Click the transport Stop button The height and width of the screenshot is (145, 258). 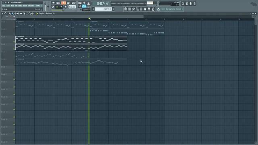61,7
